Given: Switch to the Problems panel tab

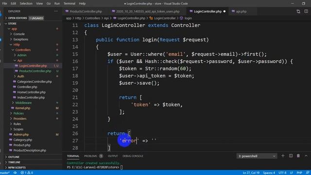Looking at the screenshot, I should click(x=93, y=156).
